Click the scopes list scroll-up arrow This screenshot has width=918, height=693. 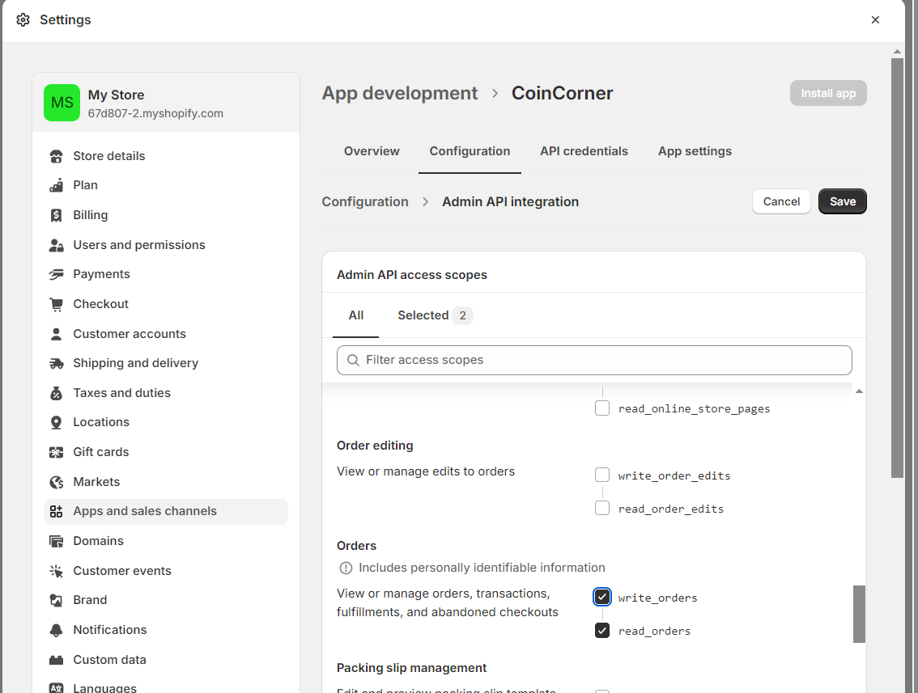(x=859, y=391)
